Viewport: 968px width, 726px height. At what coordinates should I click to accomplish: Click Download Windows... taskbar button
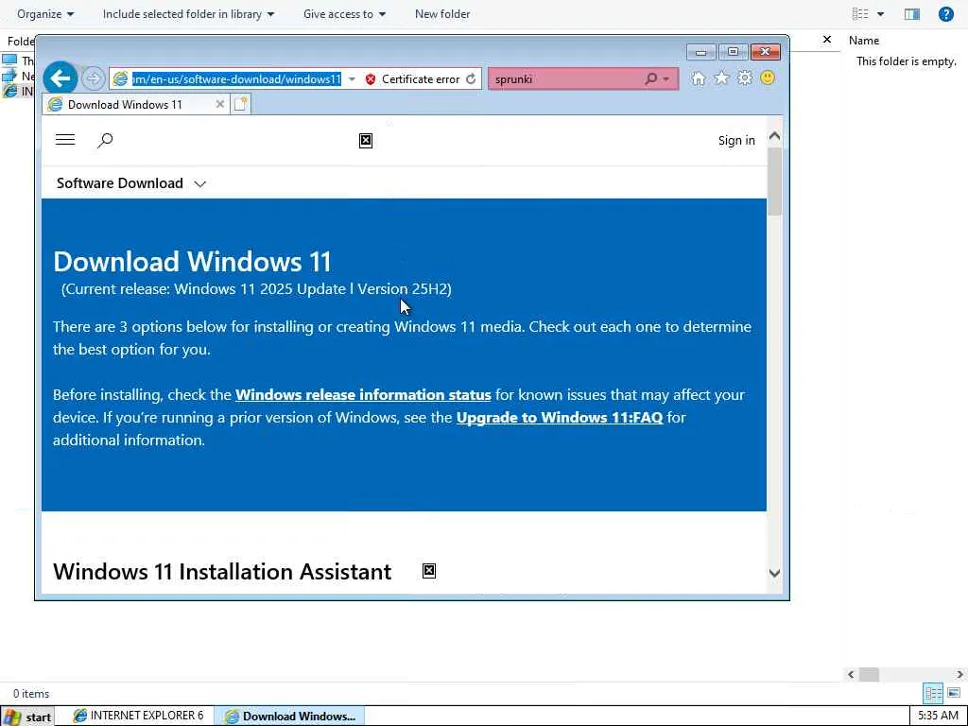(x=290, y=717)
